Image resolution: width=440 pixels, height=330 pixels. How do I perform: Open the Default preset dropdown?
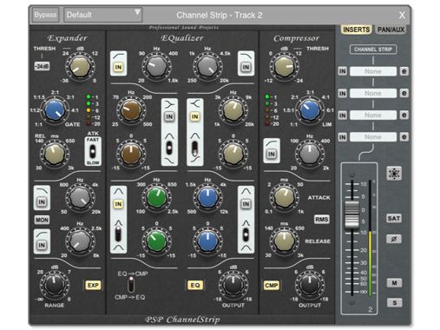tap(103, 15)
